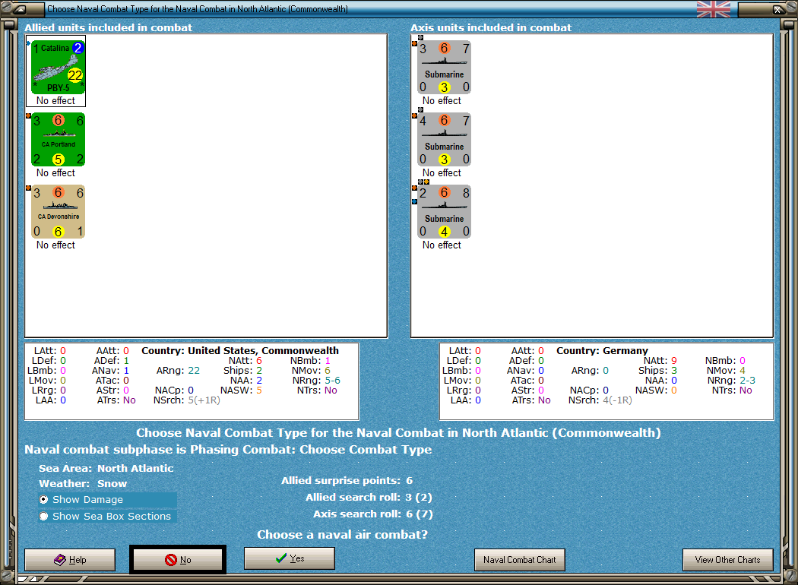Click the Axis 'NSrch: 4(-1R)' value
798x585 pixels.
600,400
